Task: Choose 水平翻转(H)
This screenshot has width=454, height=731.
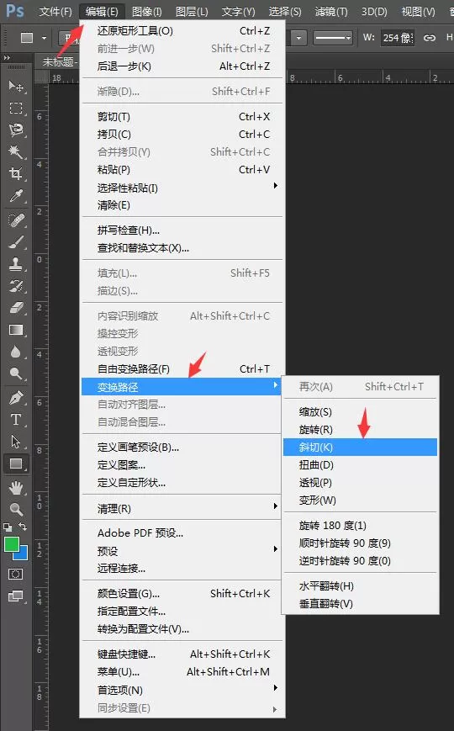Action: point(361,586)
